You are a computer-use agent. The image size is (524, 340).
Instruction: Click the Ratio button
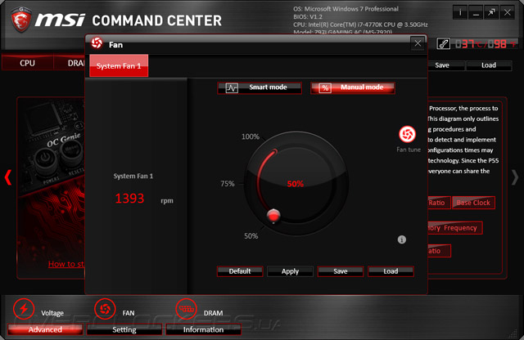(439, 203)
